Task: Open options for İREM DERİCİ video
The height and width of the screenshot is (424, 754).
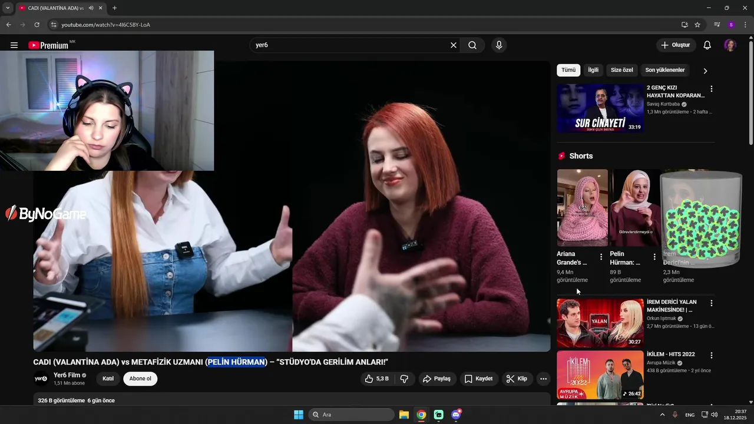Action: 711,303
